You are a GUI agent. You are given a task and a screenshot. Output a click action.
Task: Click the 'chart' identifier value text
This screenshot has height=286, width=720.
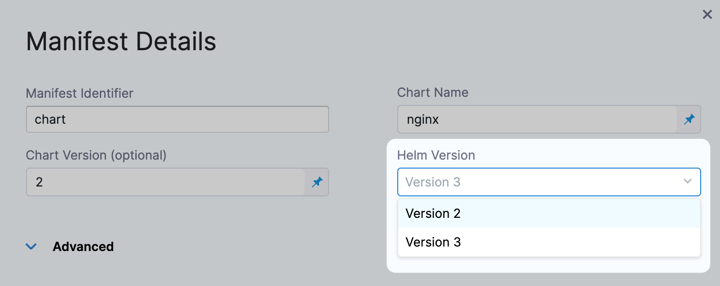coord(50,119)
